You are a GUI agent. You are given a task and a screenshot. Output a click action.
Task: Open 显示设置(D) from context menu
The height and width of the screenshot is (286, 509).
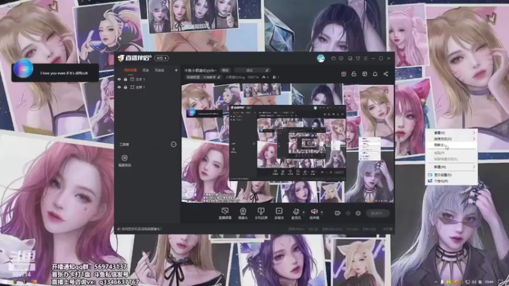tap(451, 175)
